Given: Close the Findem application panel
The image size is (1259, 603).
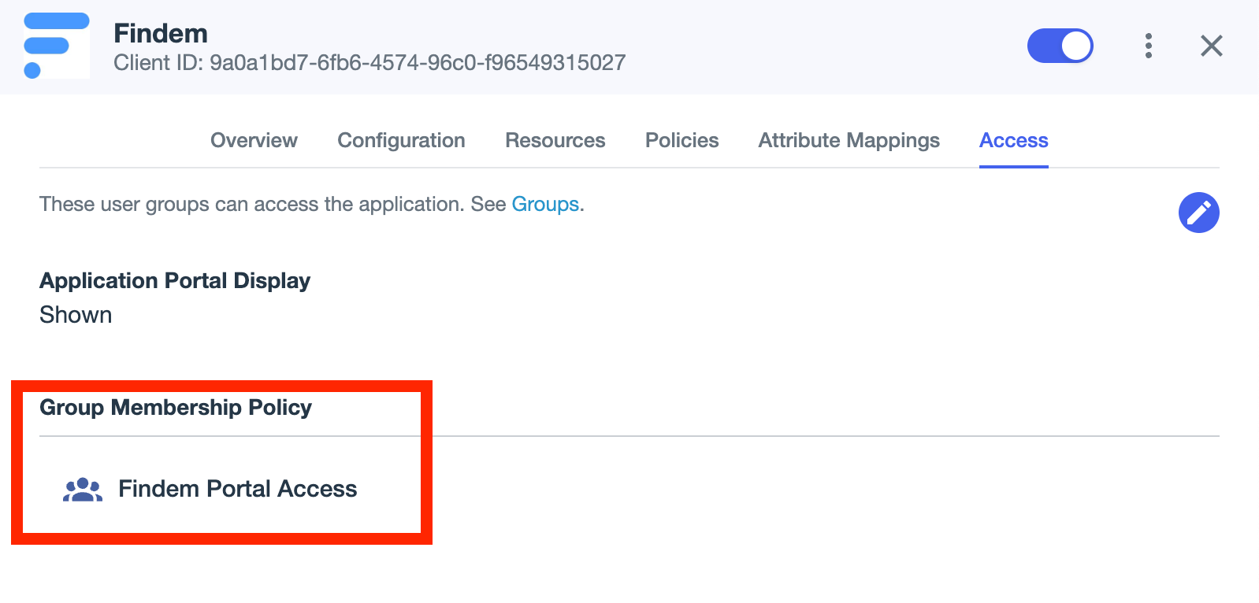Looking at the screenshot, I should click(x=1211, y=46).
